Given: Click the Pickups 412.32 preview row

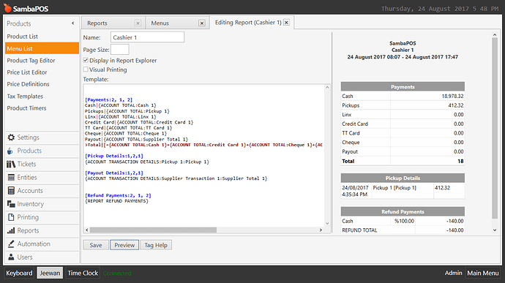Looking at the screenshot, I should [x=403, y=105].
